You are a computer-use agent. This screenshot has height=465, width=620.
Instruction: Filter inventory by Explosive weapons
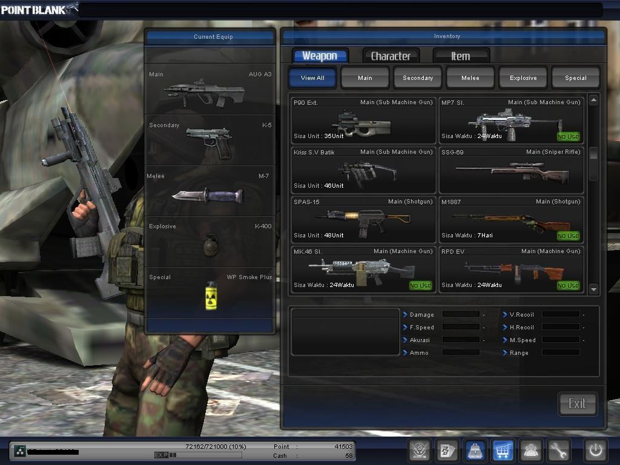pyautogui.click(x=523, y=78)
